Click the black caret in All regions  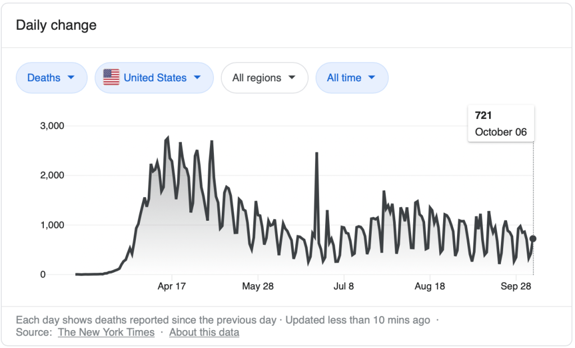[x=291, y=78]
